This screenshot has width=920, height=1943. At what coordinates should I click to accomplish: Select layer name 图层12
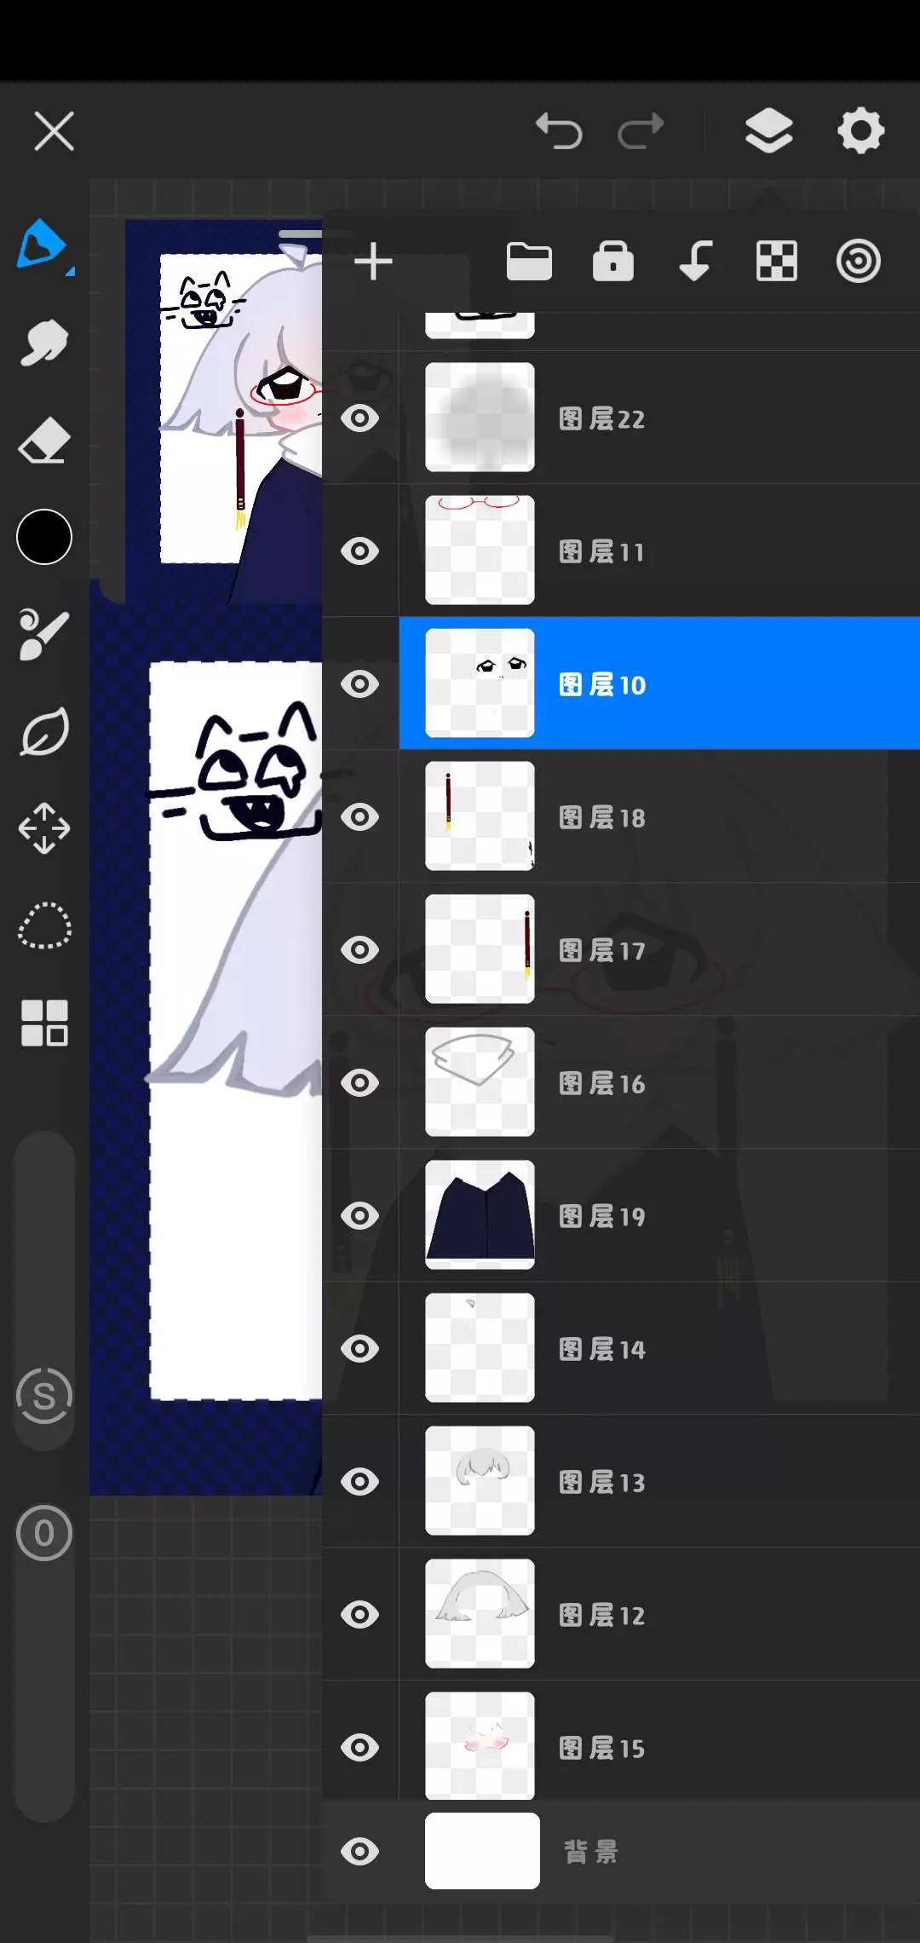tap(601, 1615)
